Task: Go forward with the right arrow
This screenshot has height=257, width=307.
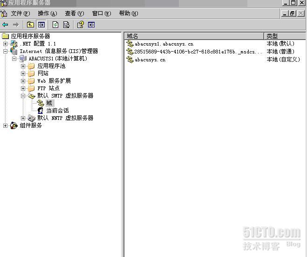Action: click(16, 25)
